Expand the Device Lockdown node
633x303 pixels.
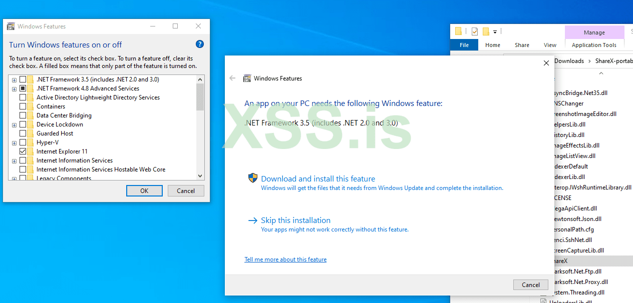coord(14,125)
